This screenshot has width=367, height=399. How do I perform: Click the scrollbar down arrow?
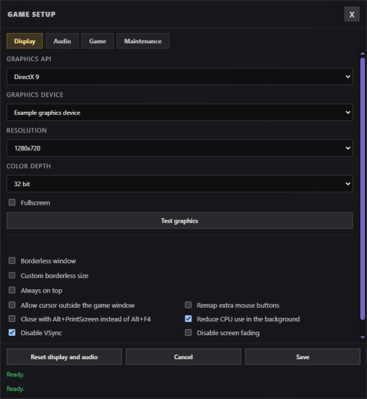[x=362, y=337]
